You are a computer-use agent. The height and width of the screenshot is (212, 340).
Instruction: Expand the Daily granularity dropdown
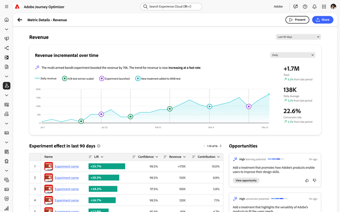pyautogui.click(x=292, y=55)
